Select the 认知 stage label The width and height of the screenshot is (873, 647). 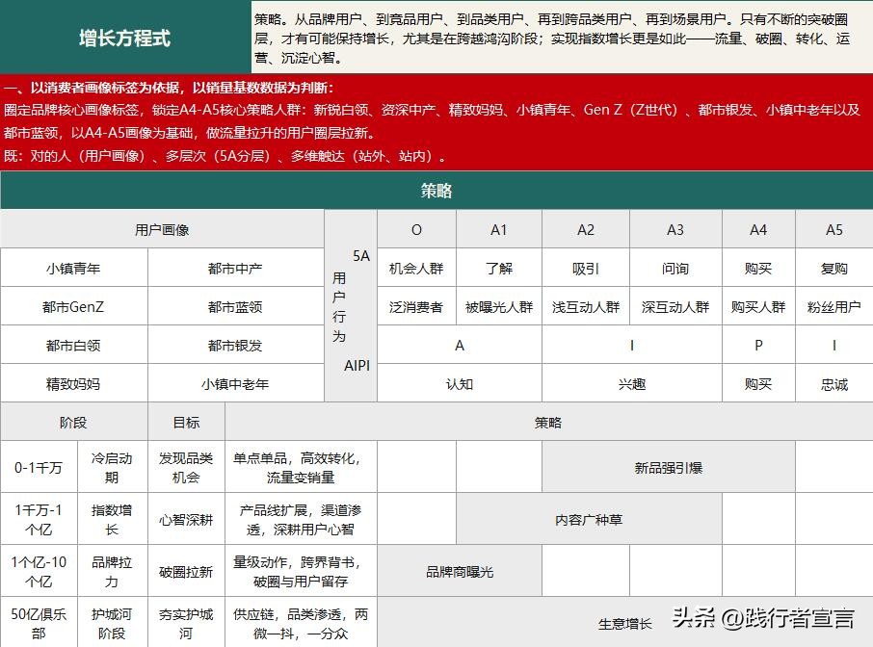click(461, 383)
